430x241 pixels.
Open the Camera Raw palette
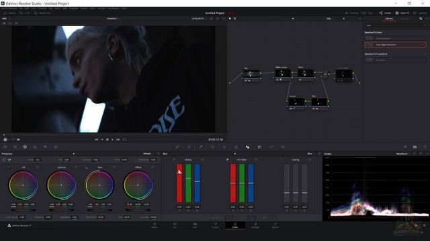point(5,147)
